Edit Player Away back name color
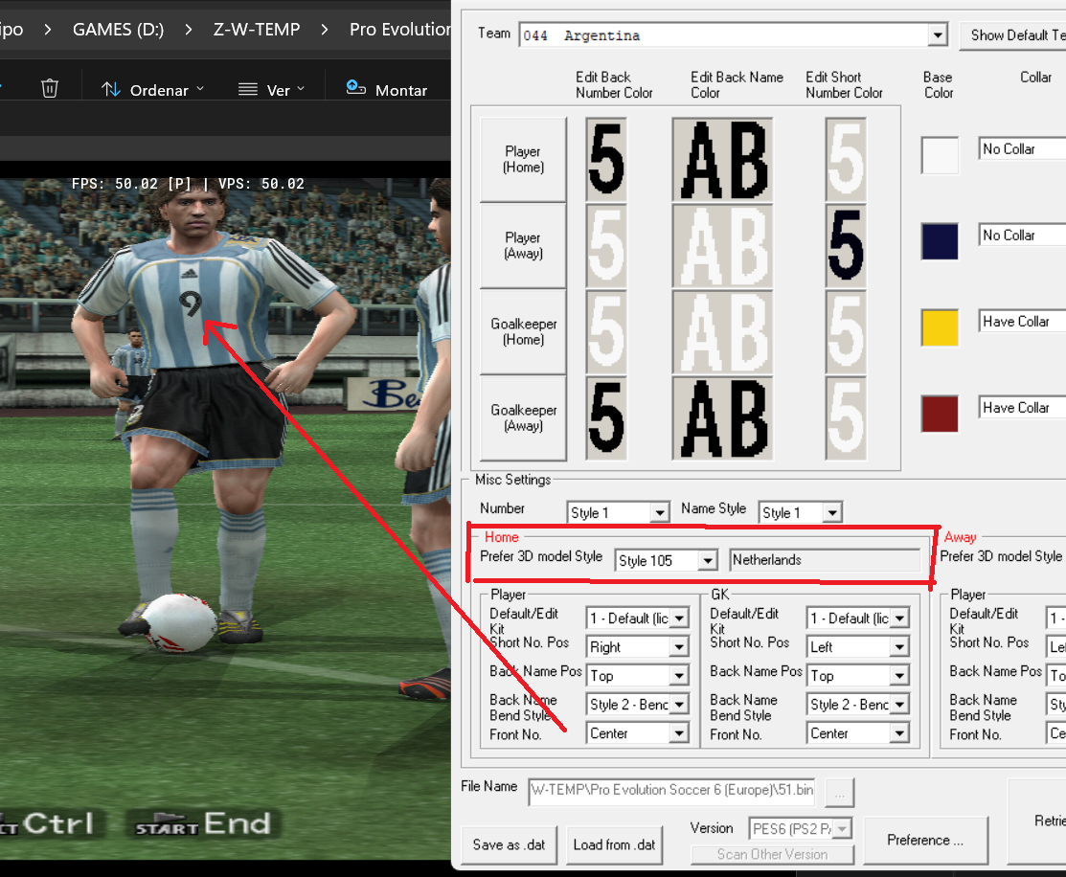Viewport: 1066px width, 877px height. coord(723,245)
